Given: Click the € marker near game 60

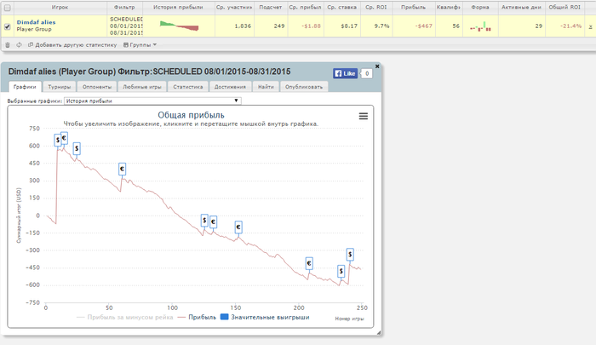Looking at the screenshot, I should 122,169.
